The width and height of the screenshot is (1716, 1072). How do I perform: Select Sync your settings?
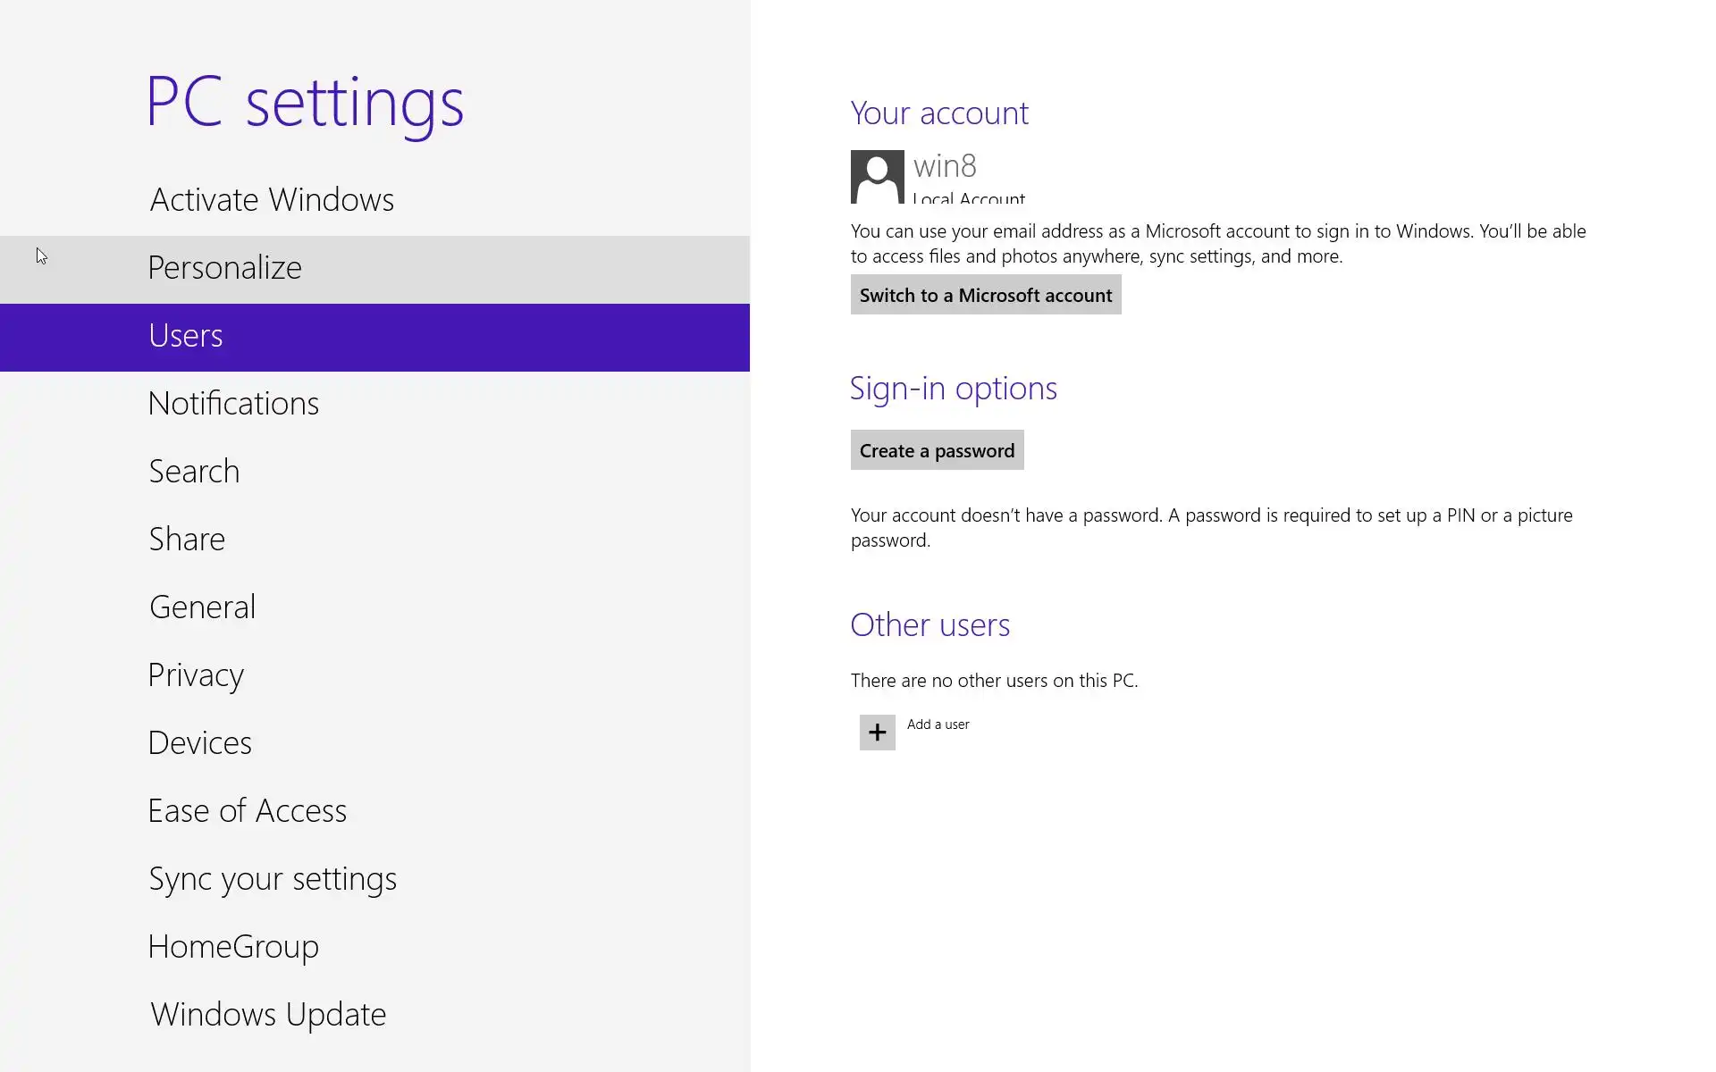pos(273,879)
